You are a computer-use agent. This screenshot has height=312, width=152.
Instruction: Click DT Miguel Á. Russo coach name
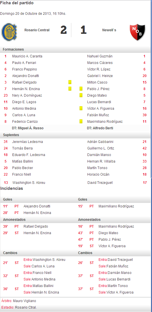tap(28, 128)
